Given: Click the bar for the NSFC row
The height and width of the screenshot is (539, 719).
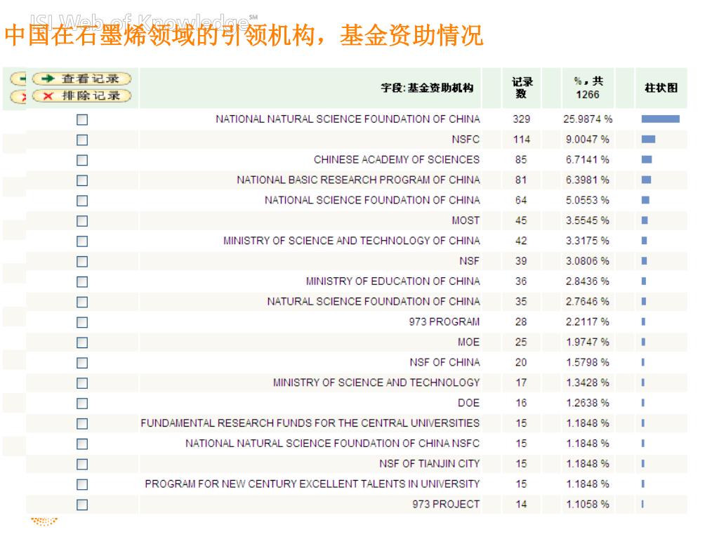Looking at the screenshot, I should pyautogui.click(x=648, y=140).
